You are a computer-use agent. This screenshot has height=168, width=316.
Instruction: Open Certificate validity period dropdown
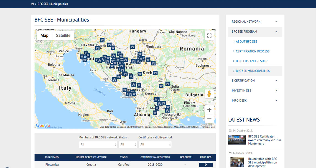[x=155, y=145]
